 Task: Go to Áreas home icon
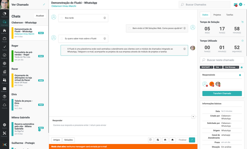(x=4, y=31)
